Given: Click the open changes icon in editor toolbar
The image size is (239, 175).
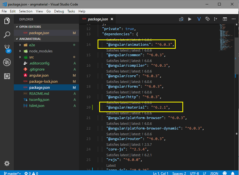Looking at the screenshot, I should click(181, 19).
